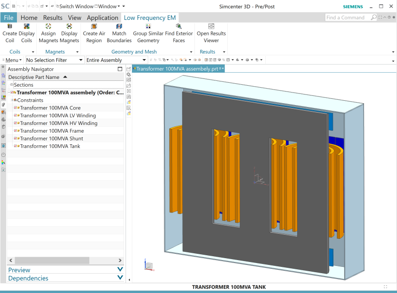Toggle visibility of Transformer 100MVA Shunt
This screenshot has width=397, height=293.
[x=16, y=139]
